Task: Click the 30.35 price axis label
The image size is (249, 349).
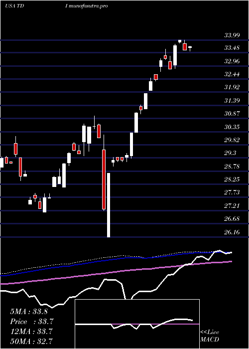Action: pyautogui.click(x=232, y=127)
